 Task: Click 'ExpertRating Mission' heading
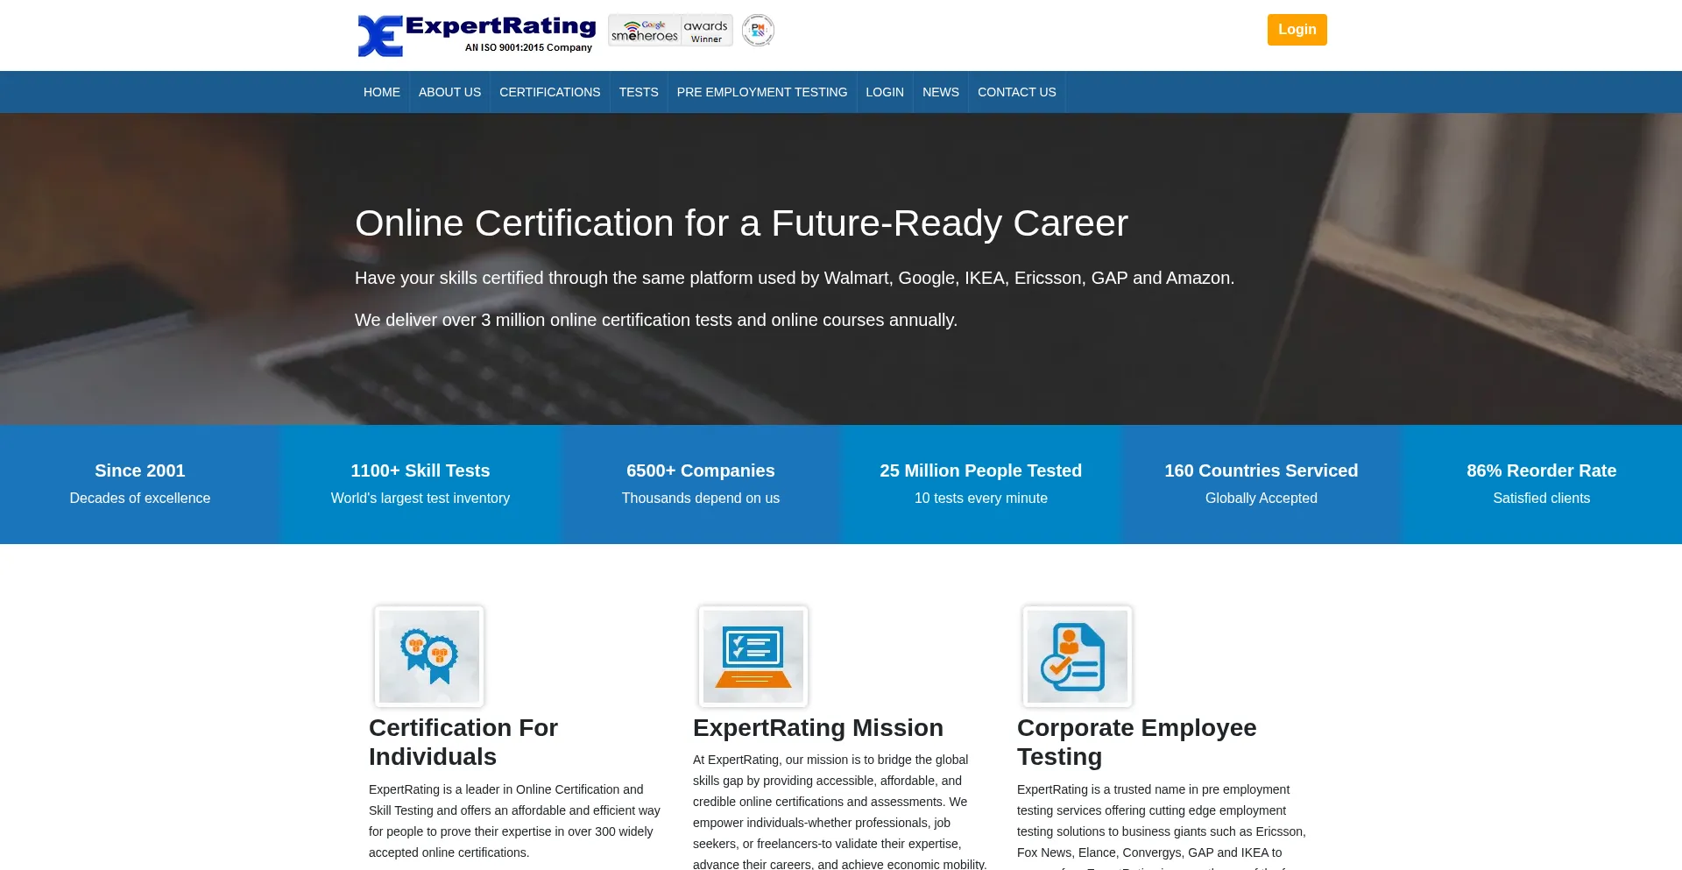pyautogui.click(x=818, y=727)
